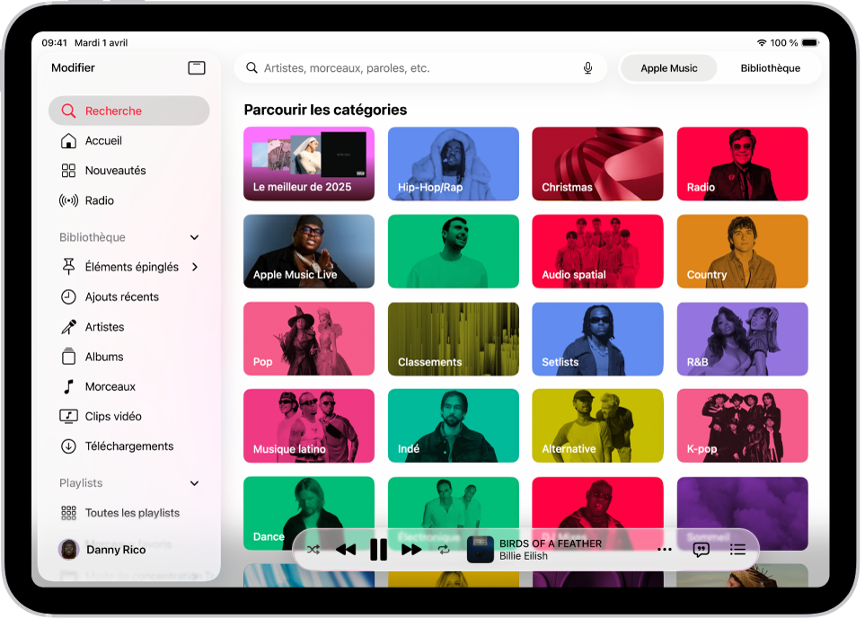Toggle shuffle in the mini player
Screen dimensions: 865x619
313,550
